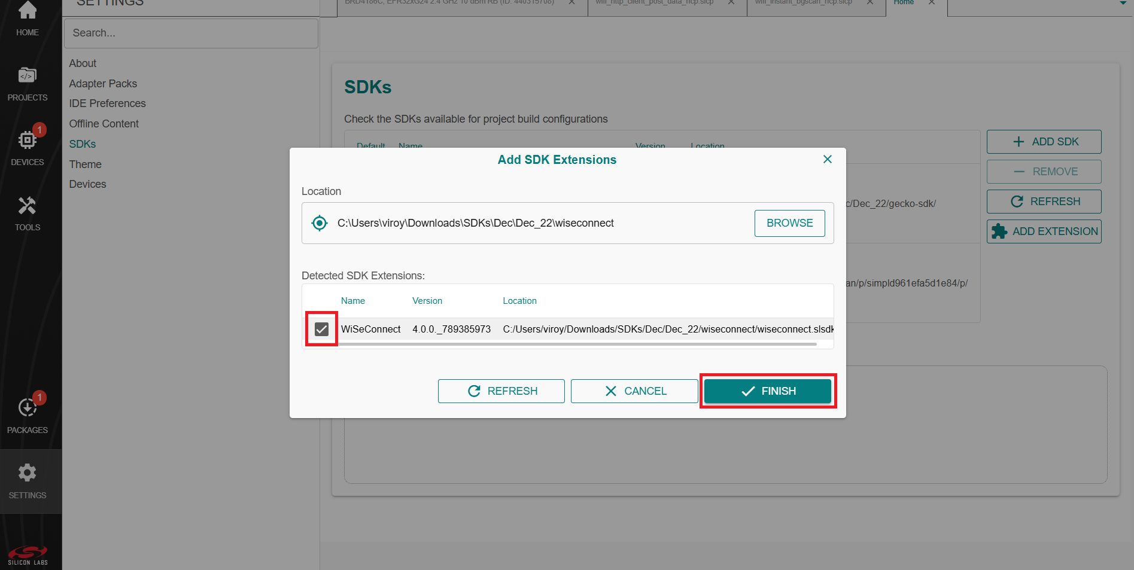Uncheck the WiSeConnect extension checkbox
This screenshot has height=570, width=1134.
point(322,329)
